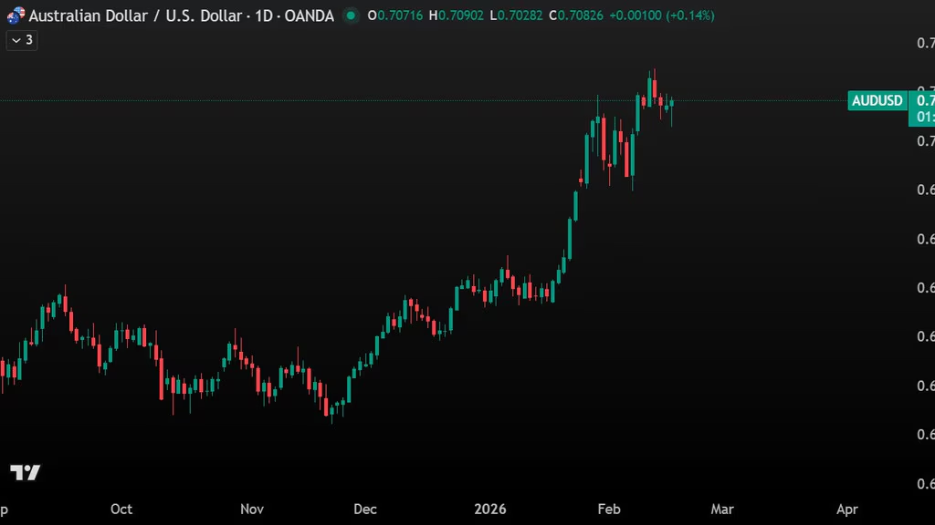Click the Apr label on time axis

(x=846, y=509)
